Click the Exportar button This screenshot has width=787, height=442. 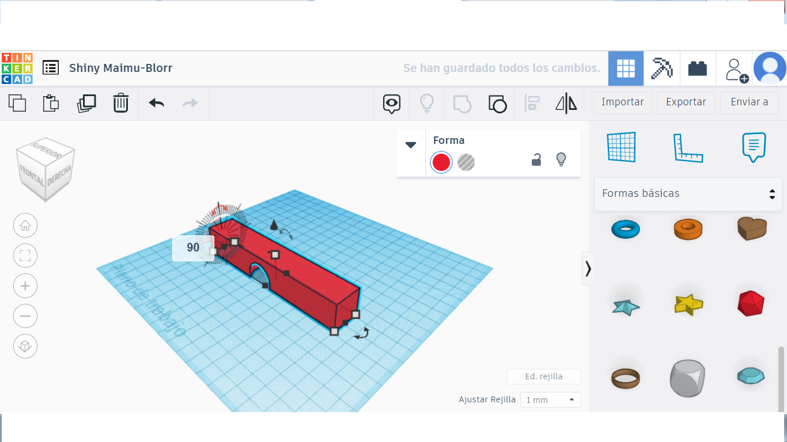tap(686, 102)
